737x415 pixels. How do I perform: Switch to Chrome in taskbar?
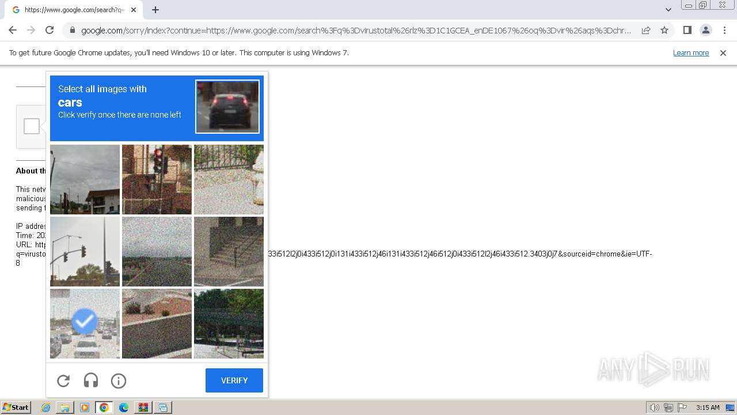(104, 408)
